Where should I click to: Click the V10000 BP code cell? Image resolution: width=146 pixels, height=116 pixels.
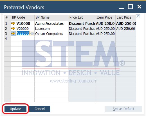pos(23,23)
